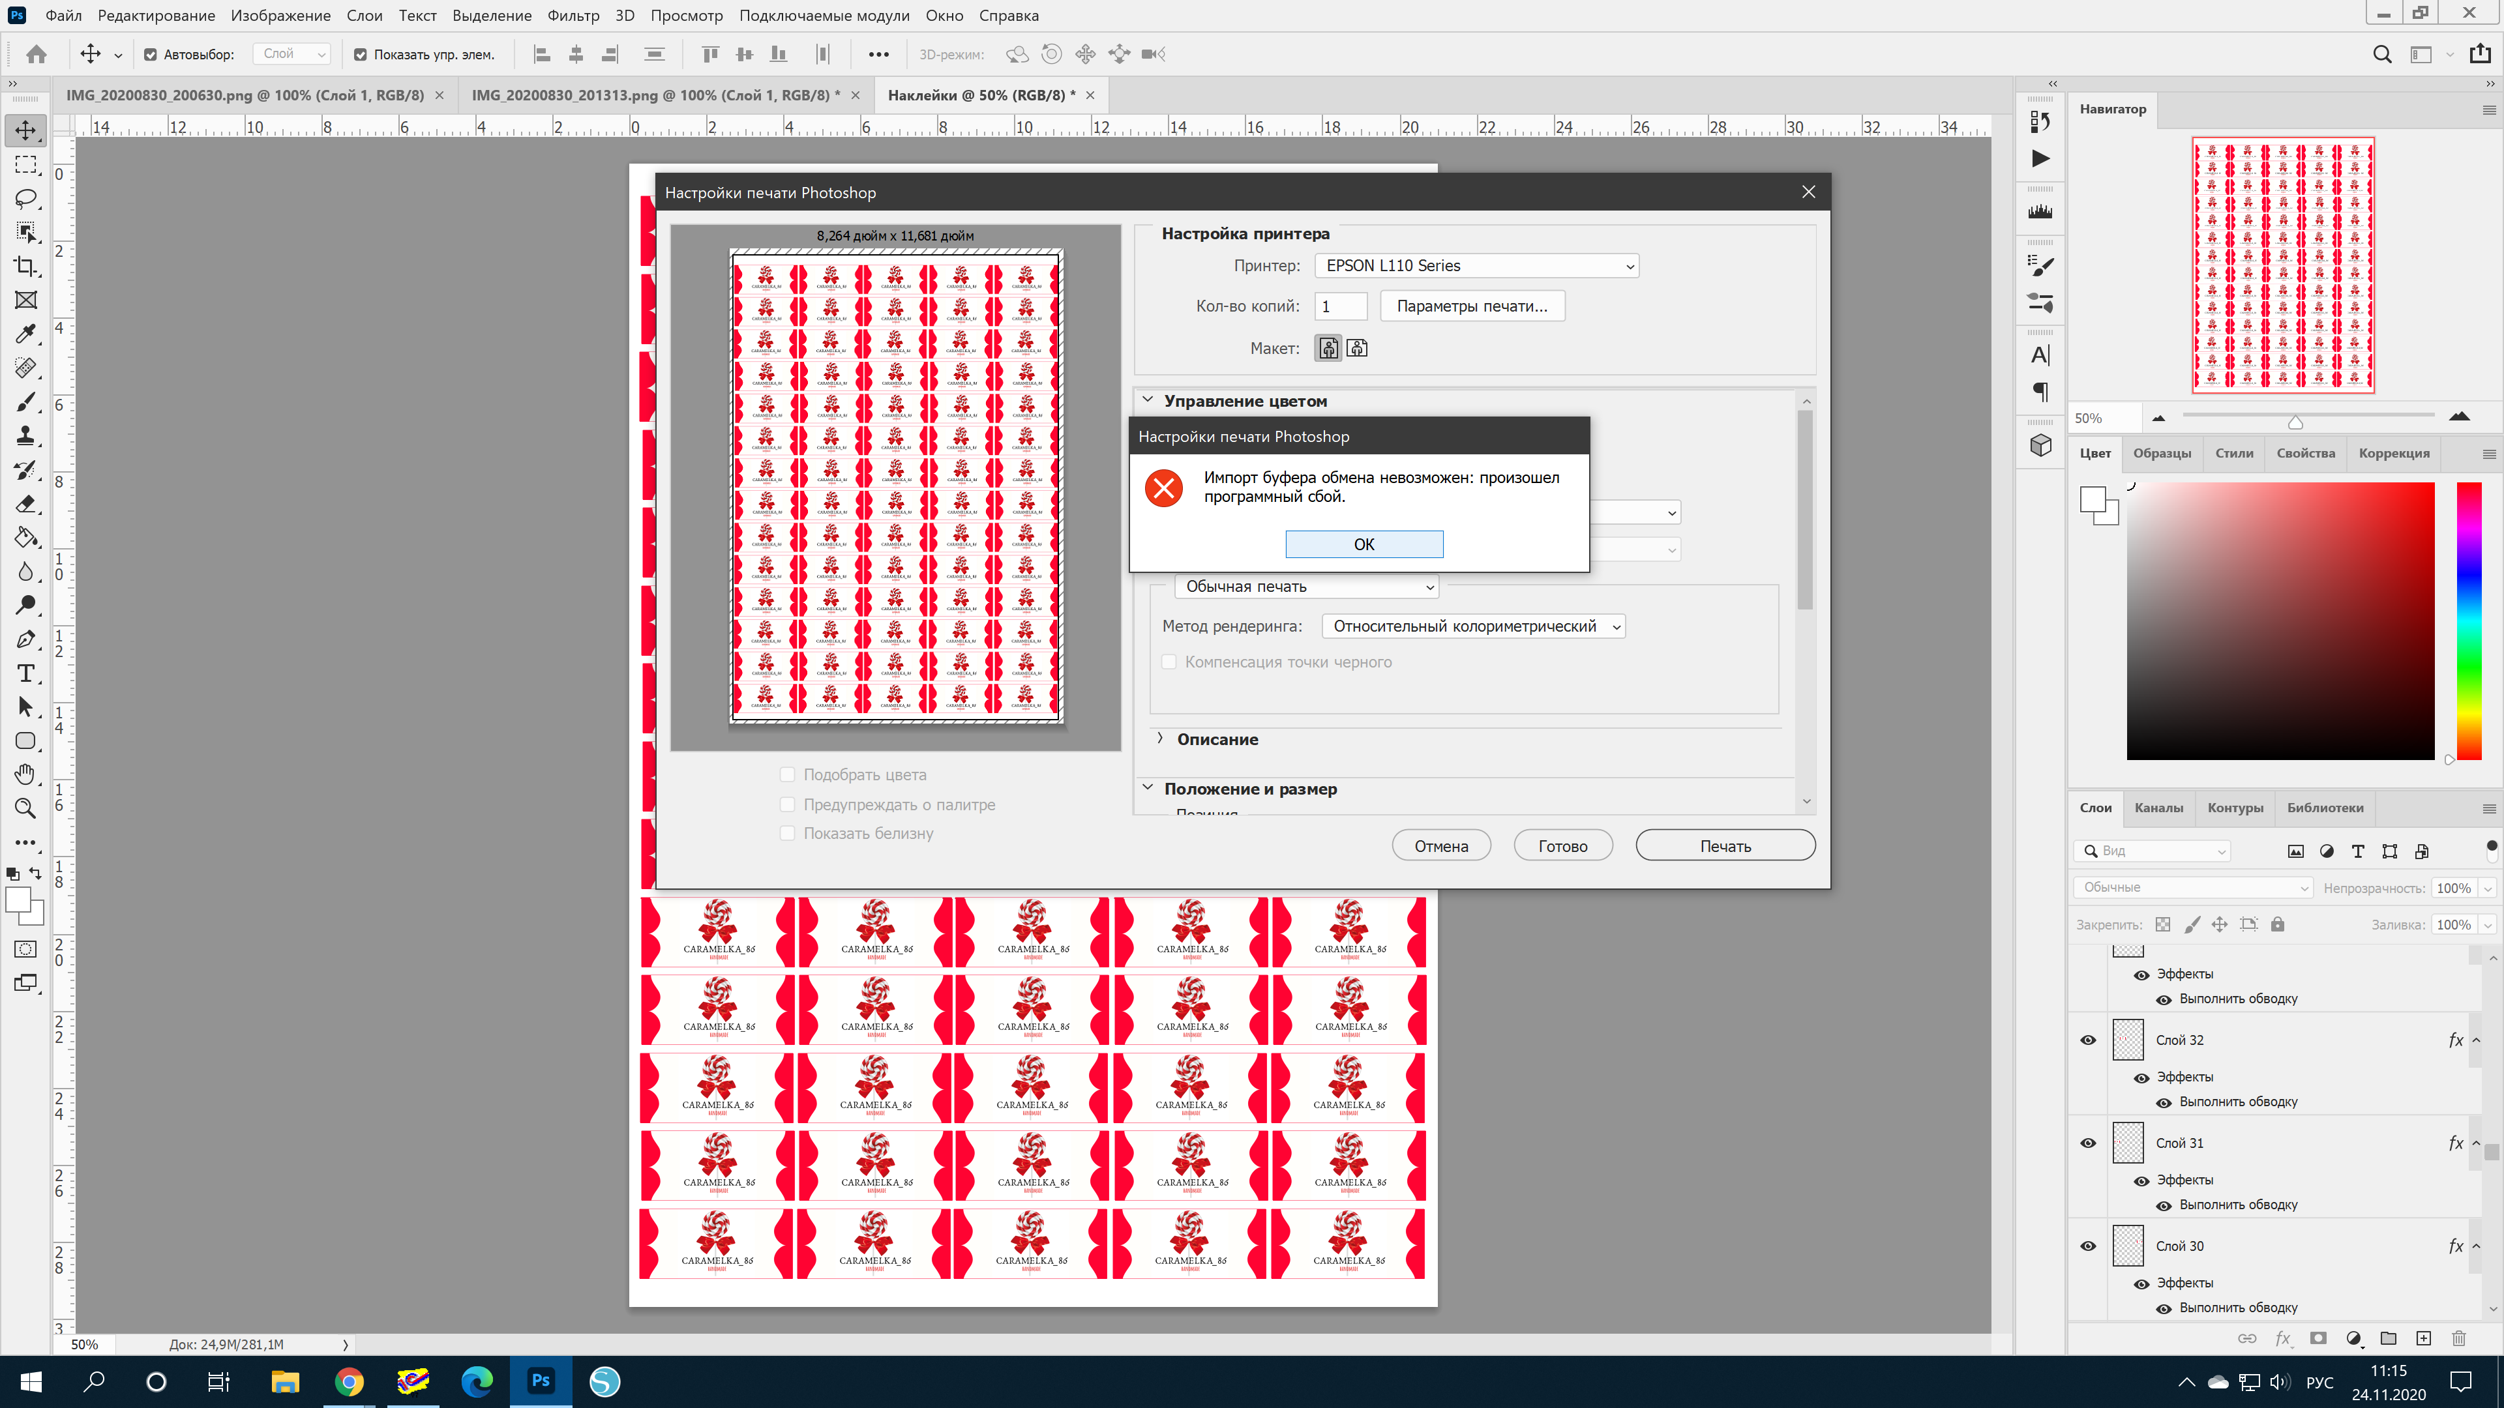Close the print settings dialog
The height and width of the screenshot is (1408, 2504).
(x=1808, y=192)
